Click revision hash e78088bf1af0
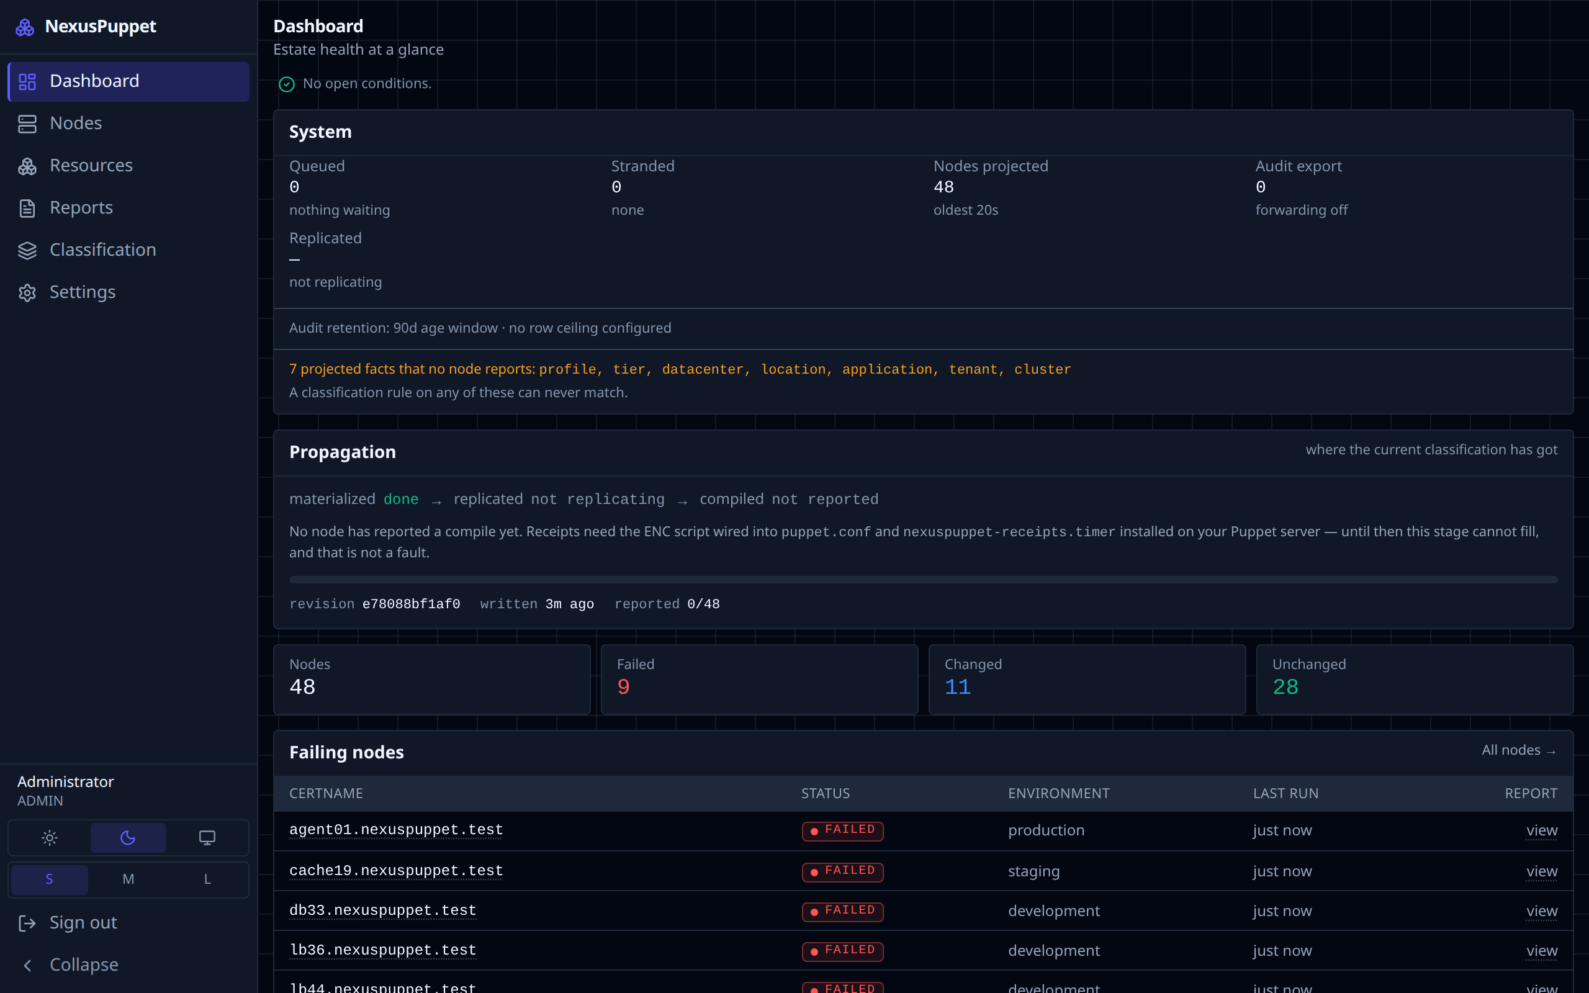Viewport: 1589px width, 993px height. coord(411,604)
